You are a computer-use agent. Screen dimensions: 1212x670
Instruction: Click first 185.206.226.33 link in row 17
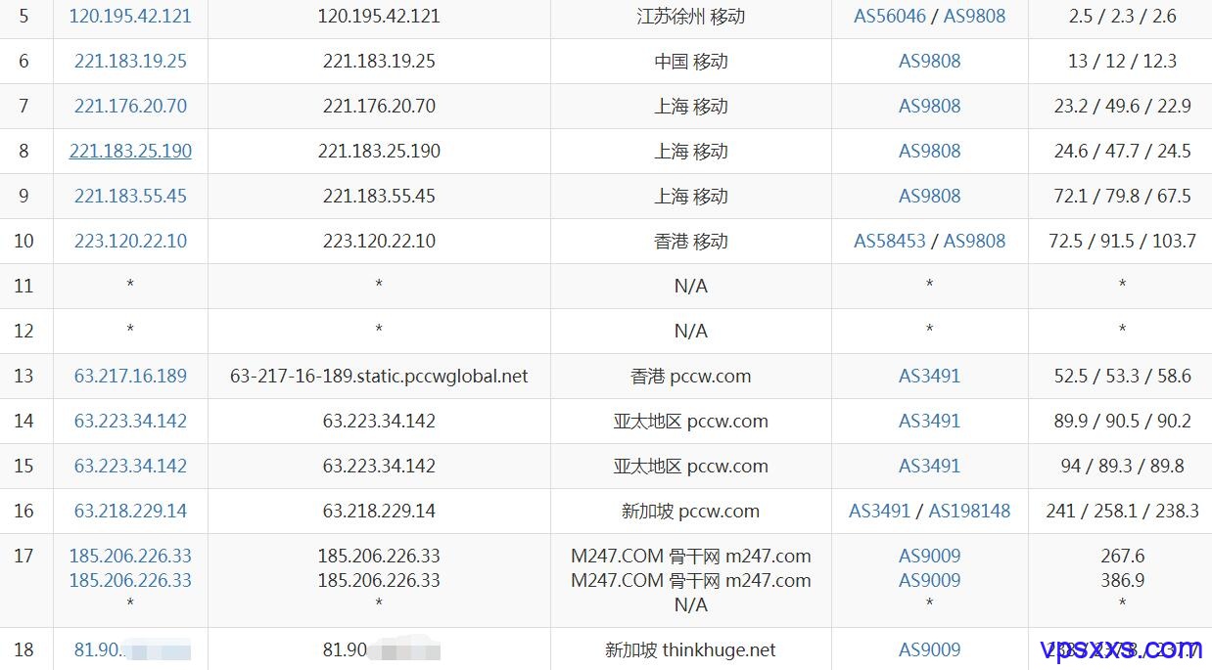(130, 556)
